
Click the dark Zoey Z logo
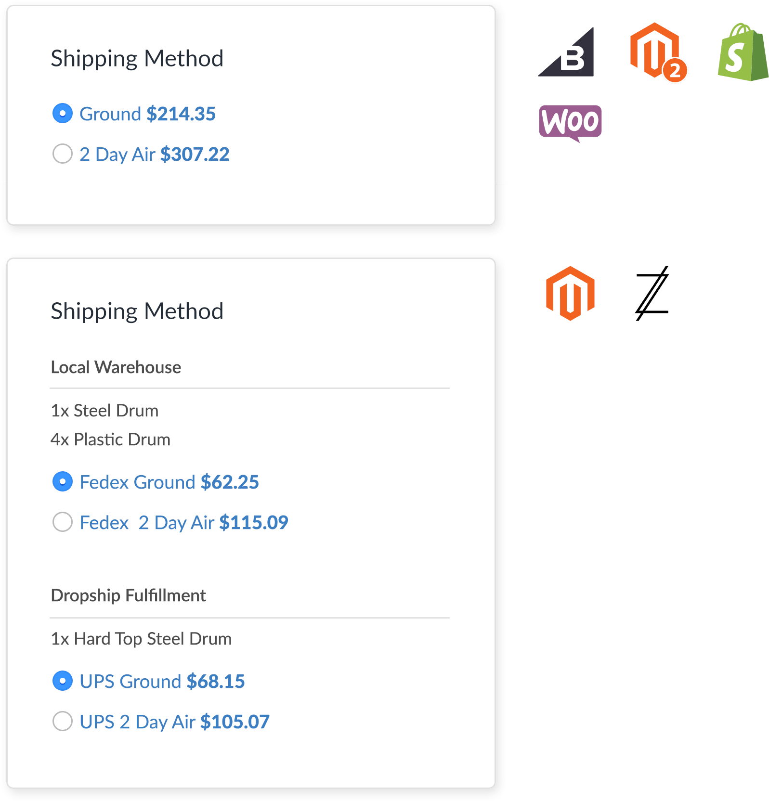(652, 293)
